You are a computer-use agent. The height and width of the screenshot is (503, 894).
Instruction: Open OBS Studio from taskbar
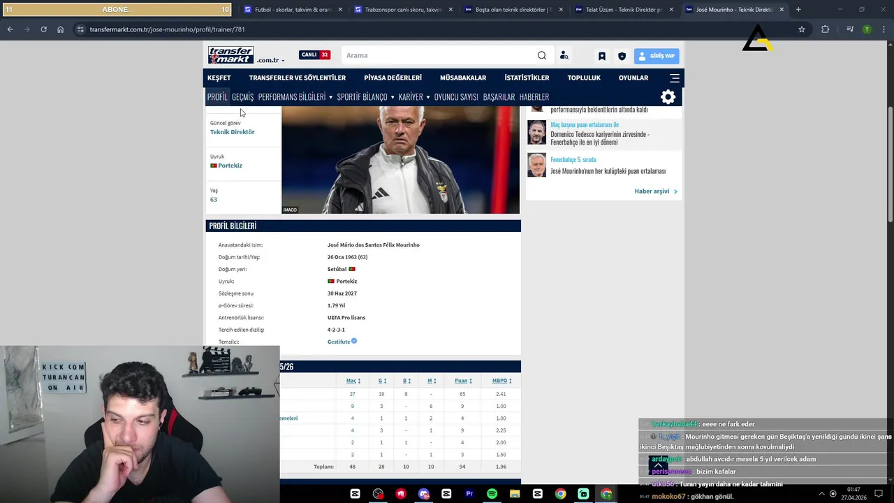(378, 494)
